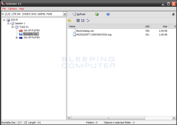Select Track 01 in the tree

(24, 27)
